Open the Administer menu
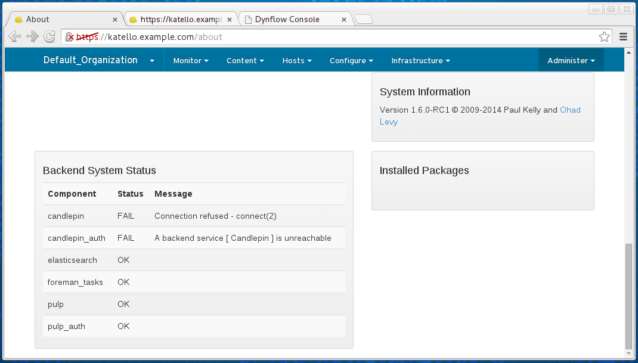 click(x=571, y=60)
